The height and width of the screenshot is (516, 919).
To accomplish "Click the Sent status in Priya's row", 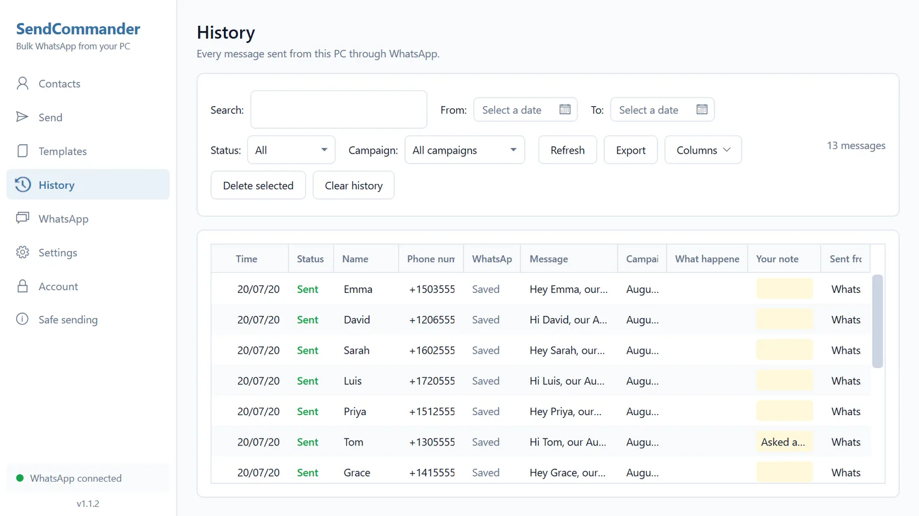I will (x=307, y=412).
